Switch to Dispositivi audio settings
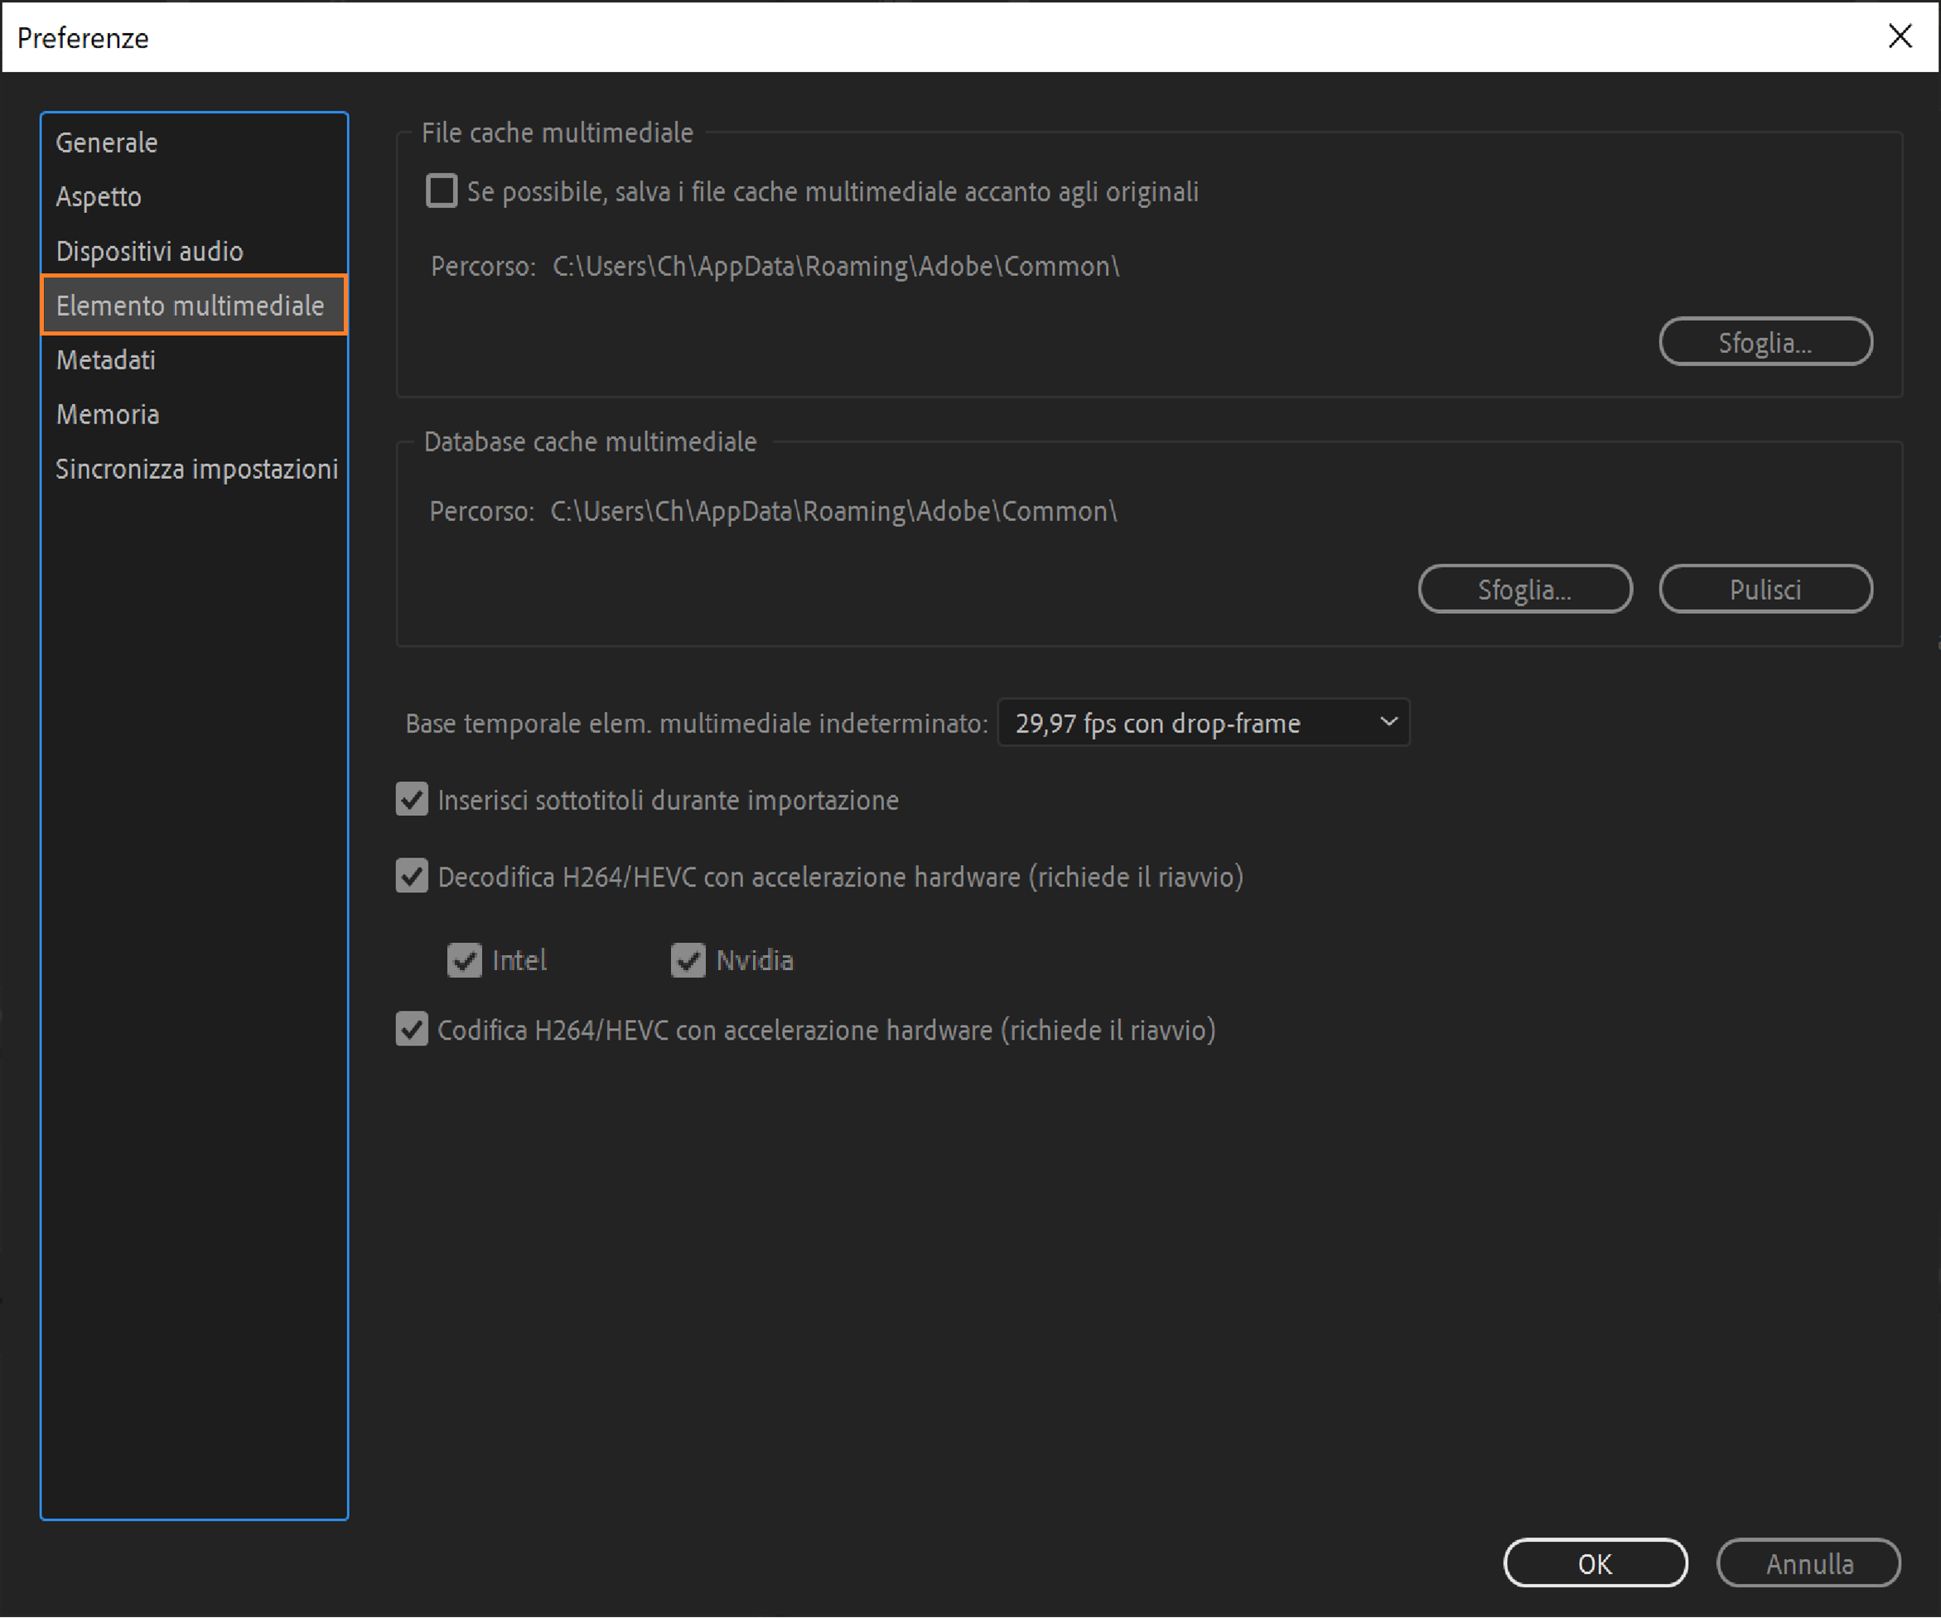Image resolution: width=1941 pixels, height=1618 pixels. tap(150, 252)
